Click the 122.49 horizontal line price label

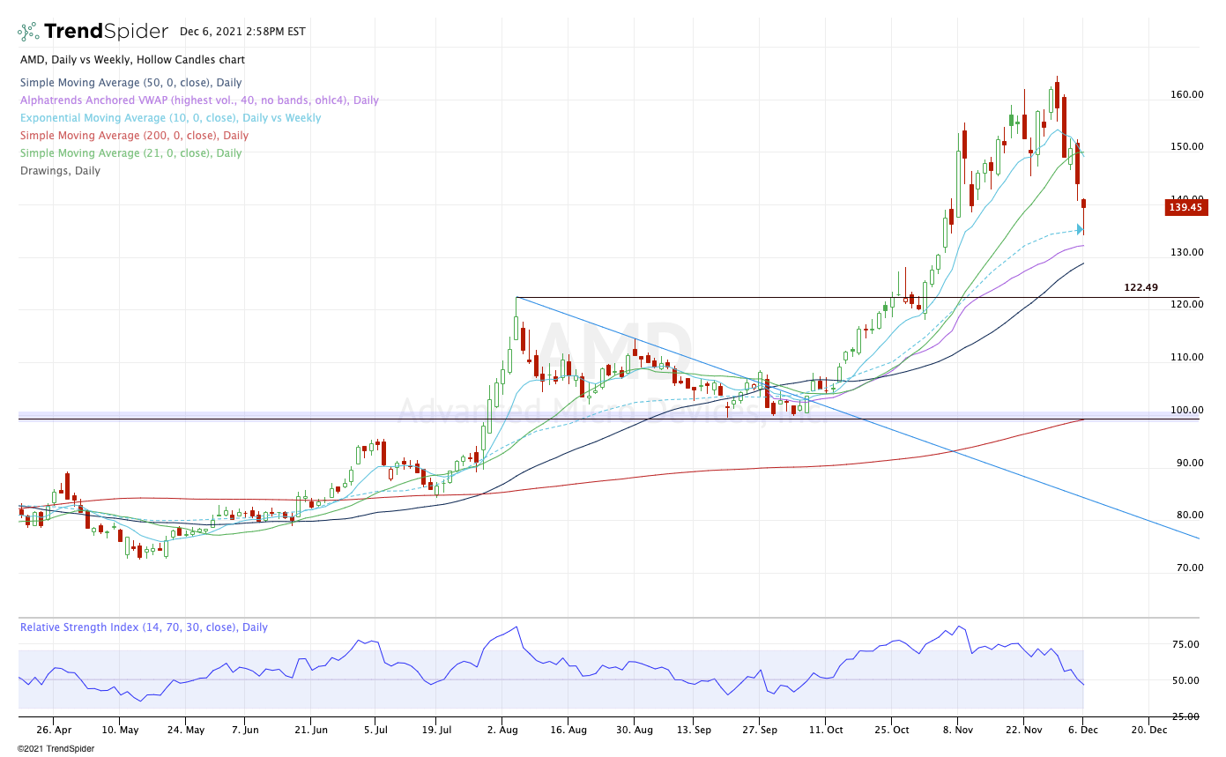1141,287
